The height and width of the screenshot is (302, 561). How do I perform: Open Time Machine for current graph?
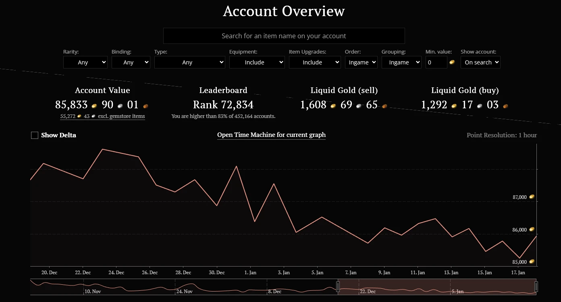click(x=271, y=135)
